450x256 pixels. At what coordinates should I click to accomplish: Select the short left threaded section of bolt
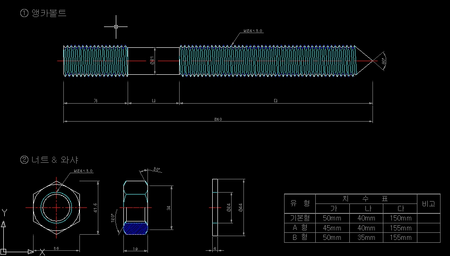click(95, 61)
